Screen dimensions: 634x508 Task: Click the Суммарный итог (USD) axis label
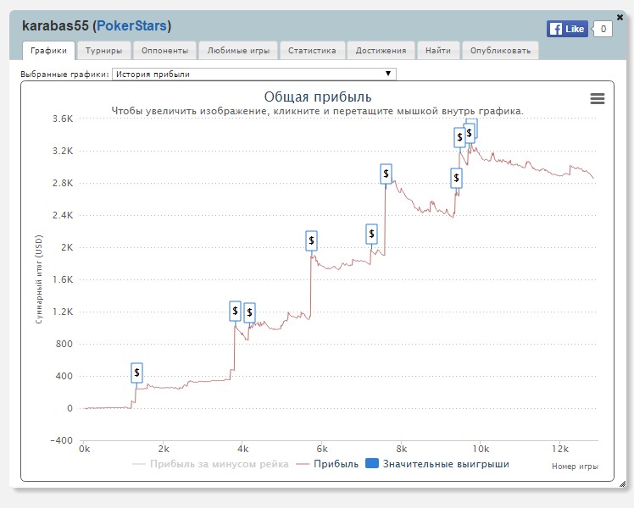click(x=39, y=279)
